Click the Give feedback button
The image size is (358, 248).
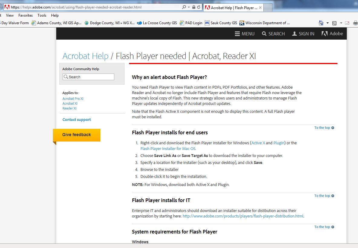tap(76, 135)
